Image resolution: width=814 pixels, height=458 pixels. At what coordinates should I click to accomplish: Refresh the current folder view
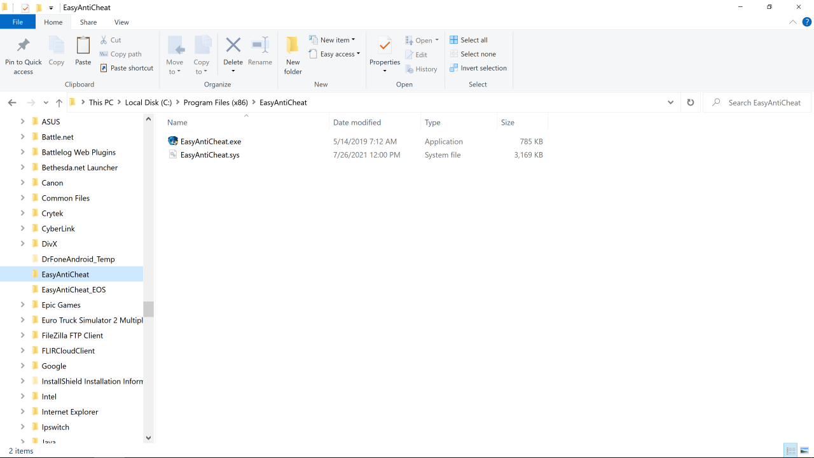click(x=690, y=102)
